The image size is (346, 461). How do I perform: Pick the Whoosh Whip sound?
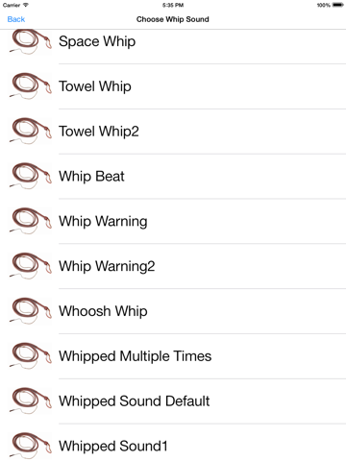173,311
